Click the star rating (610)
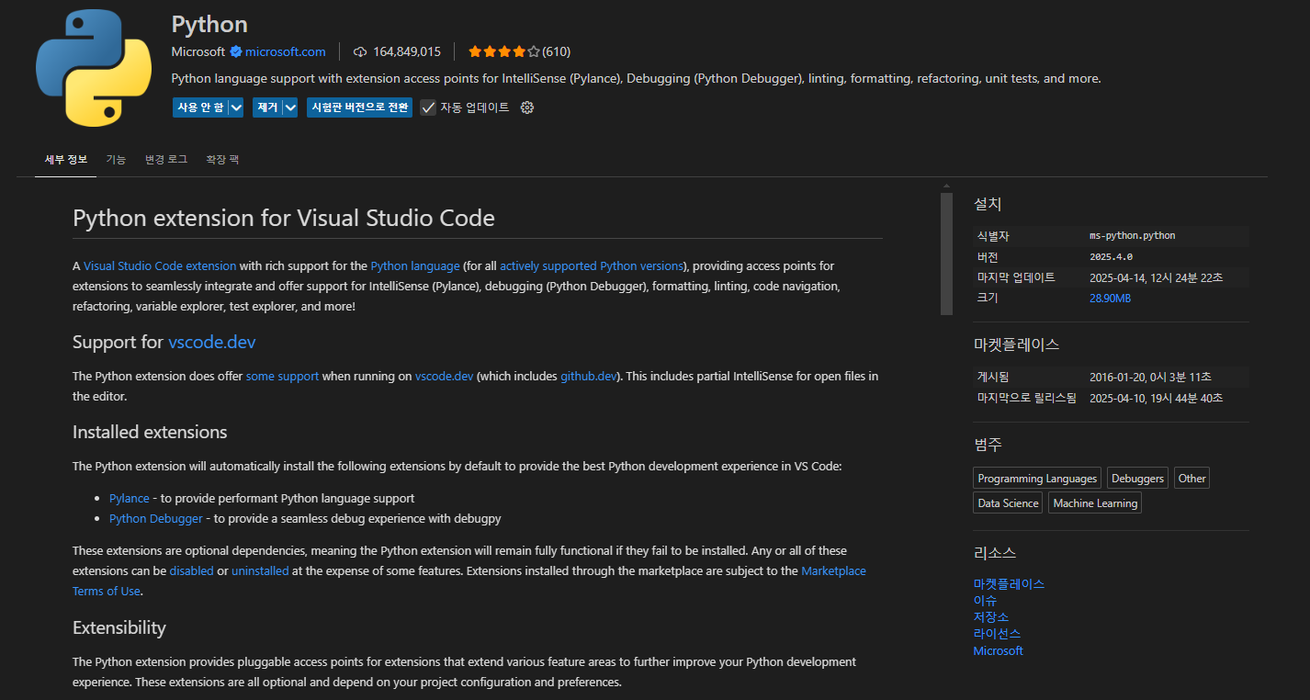This screenshot has width=1310, height=700. click(x=519, y=51)
